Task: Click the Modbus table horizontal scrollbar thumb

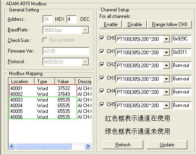Action: (x=44, y=146)
